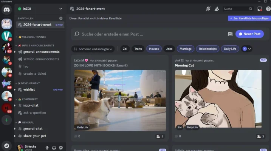
Task: Open the create-a-ticket channel
Action: [x=40, y=74]
